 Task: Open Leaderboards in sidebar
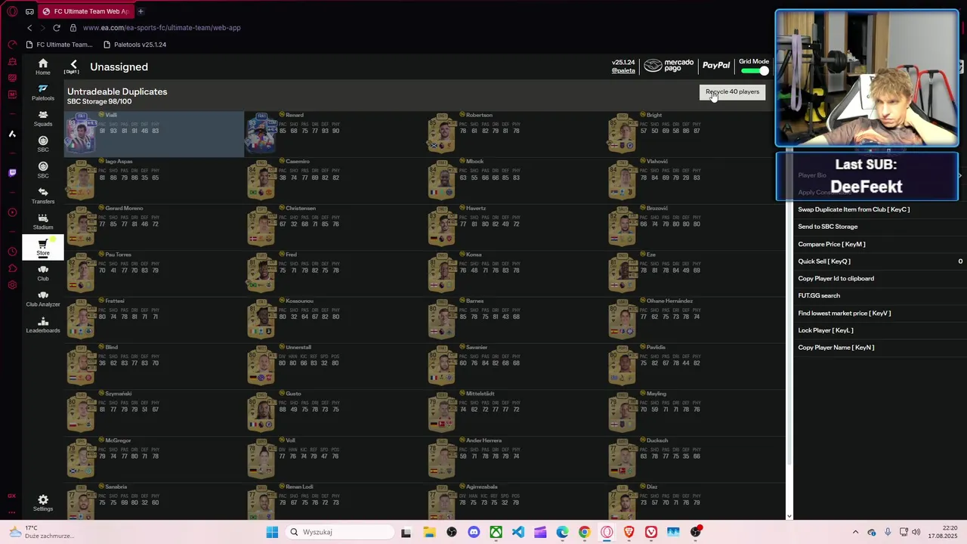(x=43, y=325)
